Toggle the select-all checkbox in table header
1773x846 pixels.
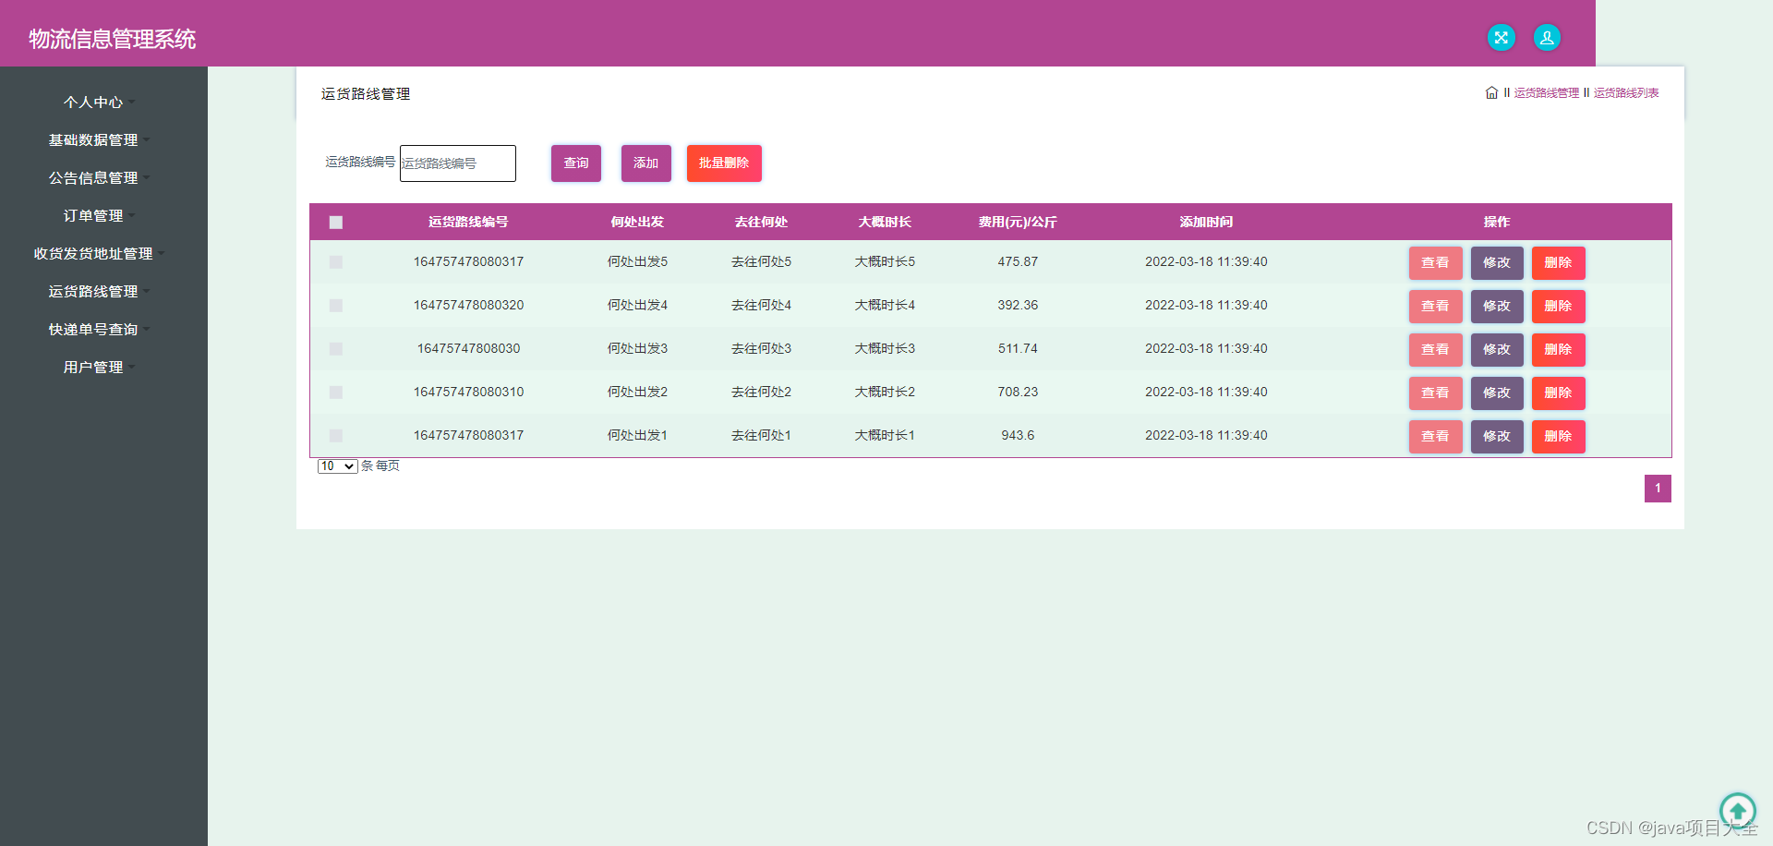coord(336,222)
